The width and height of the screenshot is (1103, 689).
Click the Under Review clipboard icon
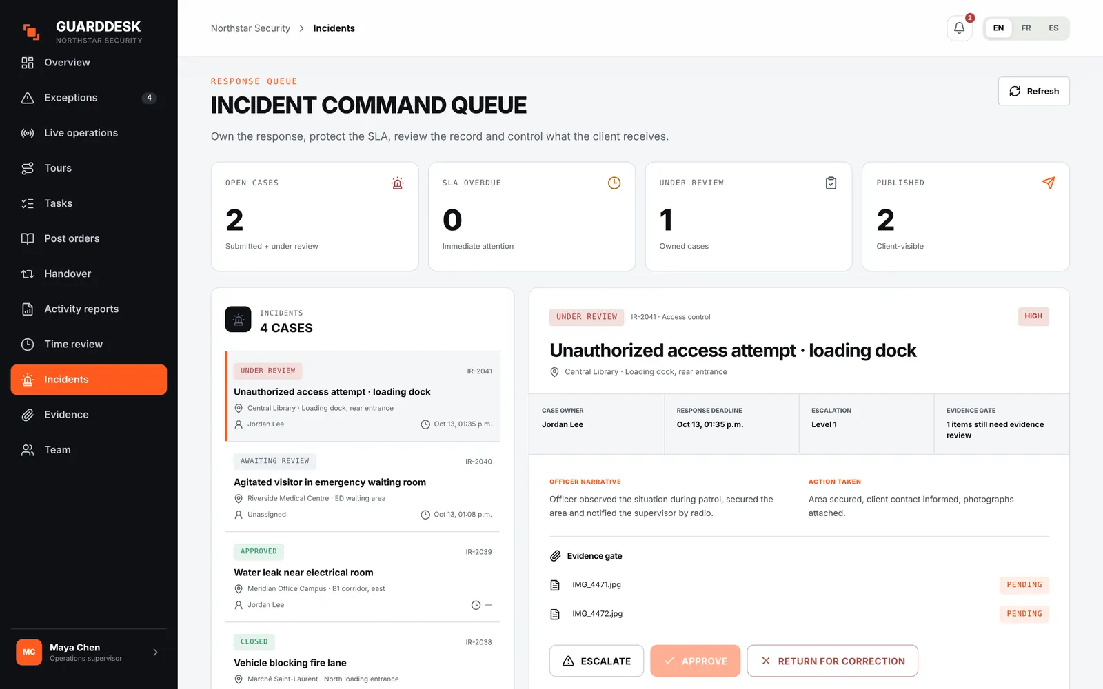coord(831,183)
